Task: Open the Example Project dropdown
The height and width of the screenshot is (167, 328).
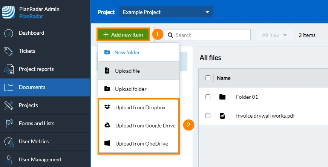Action: click(166, 12)
